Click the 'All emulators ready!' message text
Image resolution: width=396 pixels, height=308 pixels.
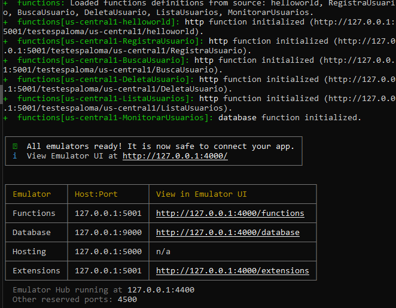pos(75,147)
